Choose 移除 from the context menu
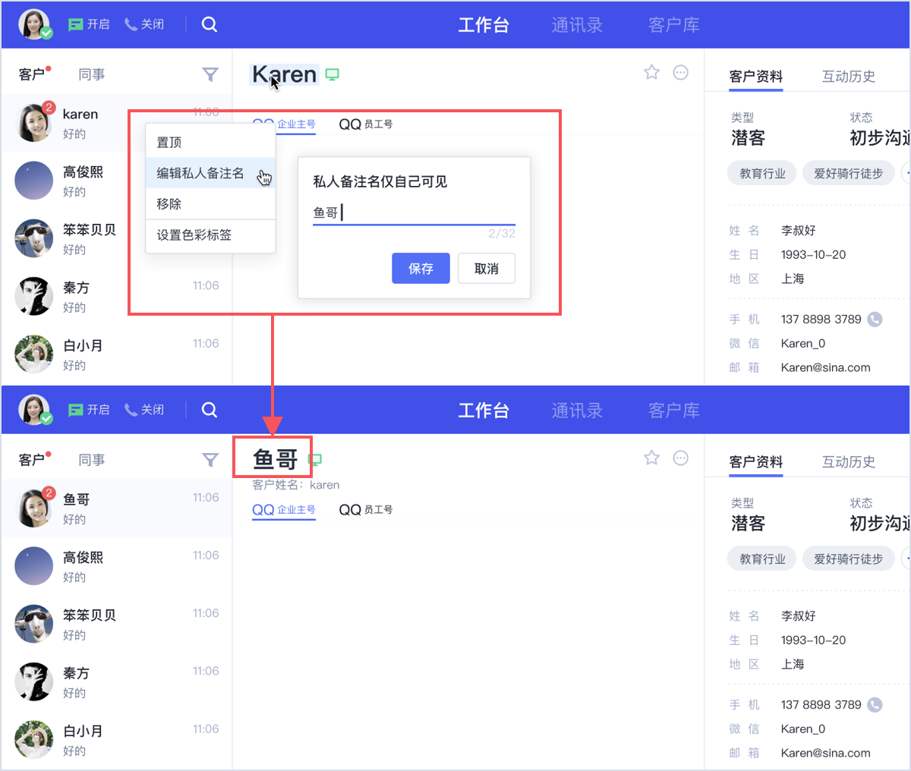Screen dimensions: 911x771 [210, 203]
